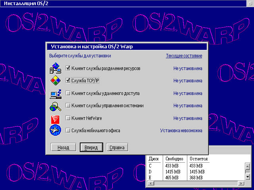This screenshot has width=254, height=190.
Task: Check the Клиент NetWare checkbox
Action: point(68,118)
